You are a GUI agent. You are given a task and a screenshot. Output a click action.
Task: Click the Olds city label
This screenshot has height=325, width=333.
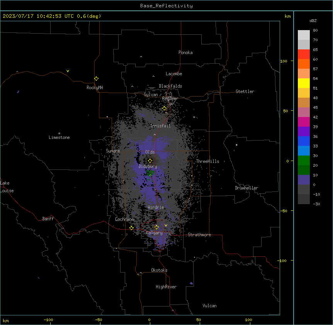[150, 152]
